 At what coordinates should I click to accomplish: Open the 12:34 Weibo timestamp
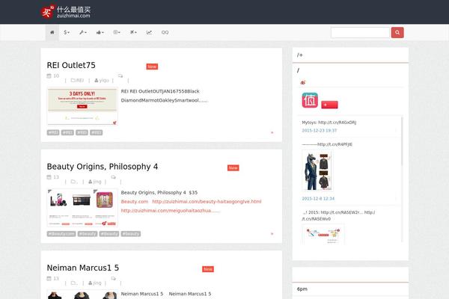click(x=318, y=199)
